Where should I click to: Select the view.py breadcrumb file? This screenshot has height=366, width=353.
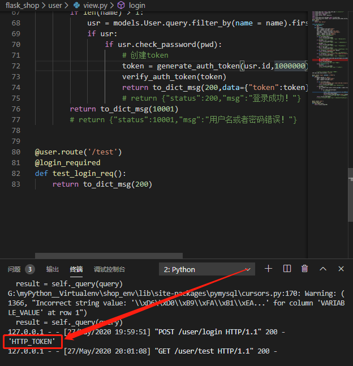pos(95,5)
